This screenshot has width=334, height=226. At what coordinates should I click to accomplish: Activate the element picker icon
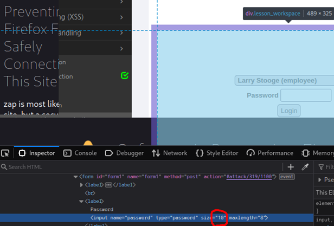5,153
